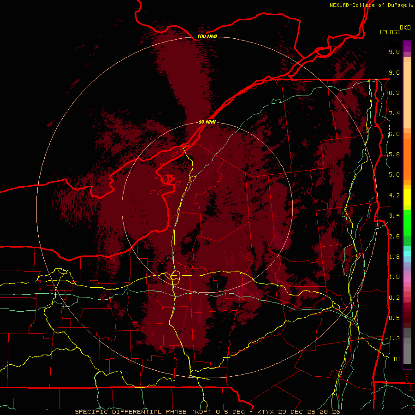Click the 5.0 legend value
Screen dimensions: 415x415
pyautogui.click(x=394, y=175)
